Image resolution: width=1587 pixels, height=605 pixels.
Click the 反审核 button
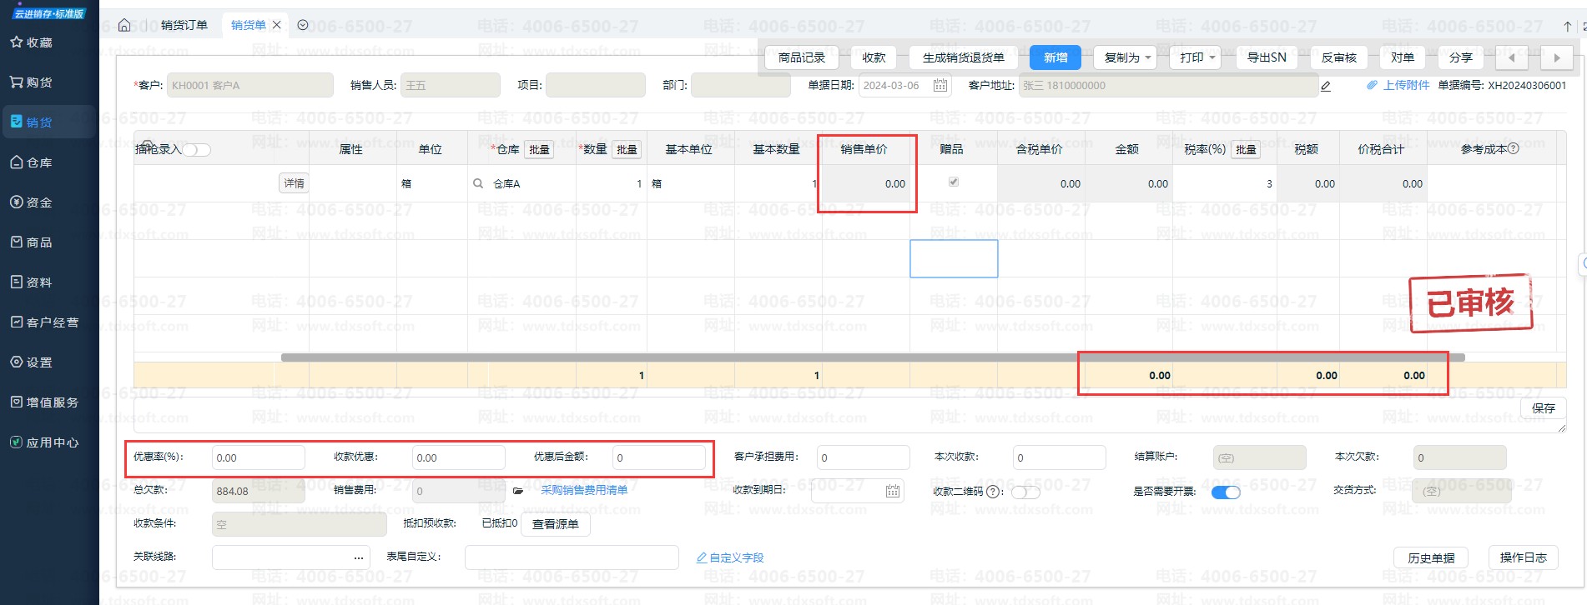click(x=1338, y=57)
